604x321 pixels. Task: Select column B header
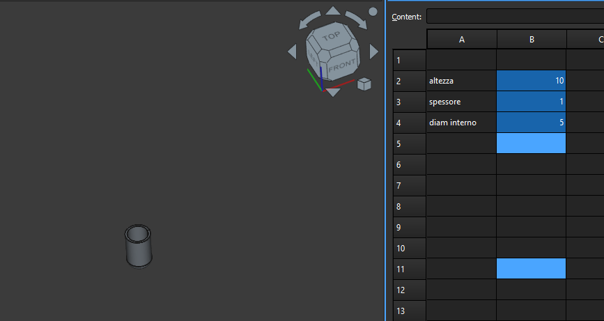pyautogui.click(x=531, y=40)
